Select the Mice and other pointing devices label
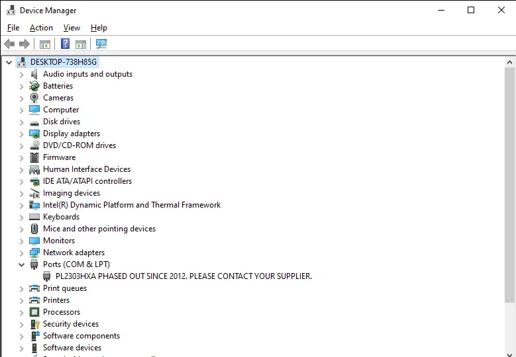Image resolution: width=516 pixels, height=357 pixels. (x=99, y=229)
